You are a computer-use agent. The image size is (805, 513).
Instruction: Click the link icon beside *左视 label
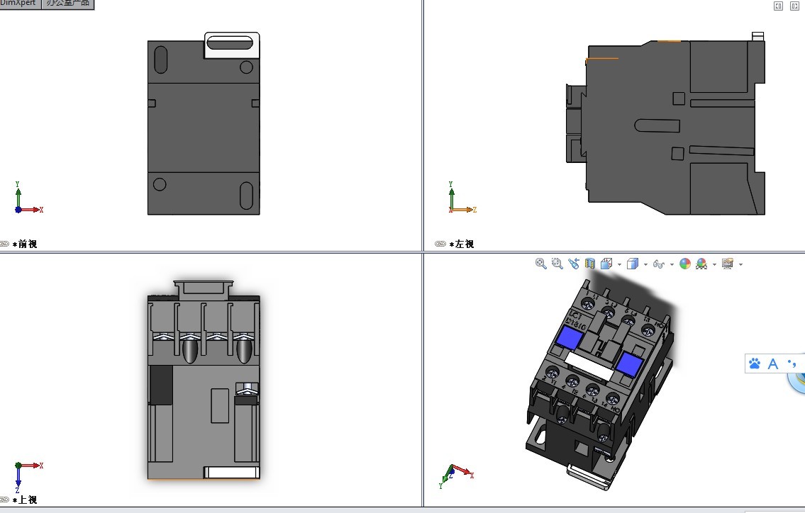(440, 244)
